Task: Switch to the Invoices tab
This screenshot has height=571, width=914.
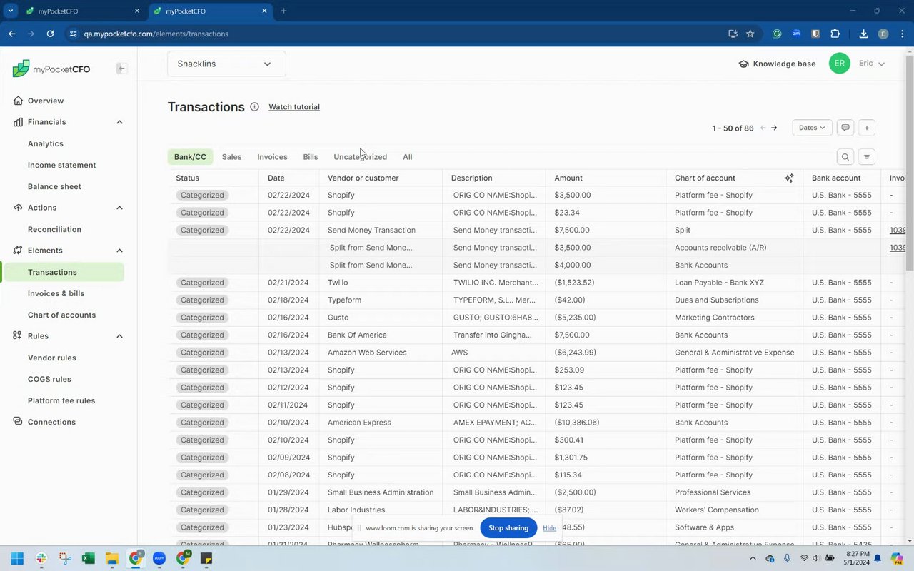Action: (272, 157)
